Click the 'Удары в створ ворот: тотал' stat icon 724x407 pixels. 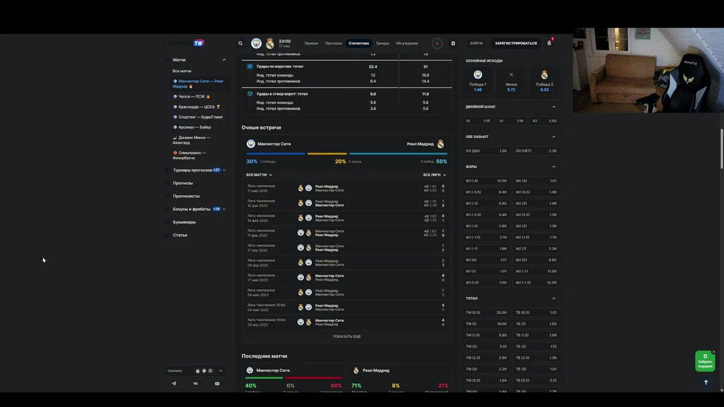click(x=250, y=94)
